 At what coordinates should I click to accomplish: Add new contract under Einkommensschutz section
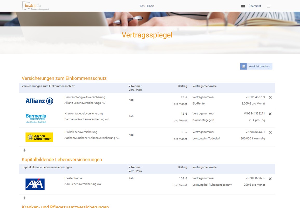tap(24, 150)
